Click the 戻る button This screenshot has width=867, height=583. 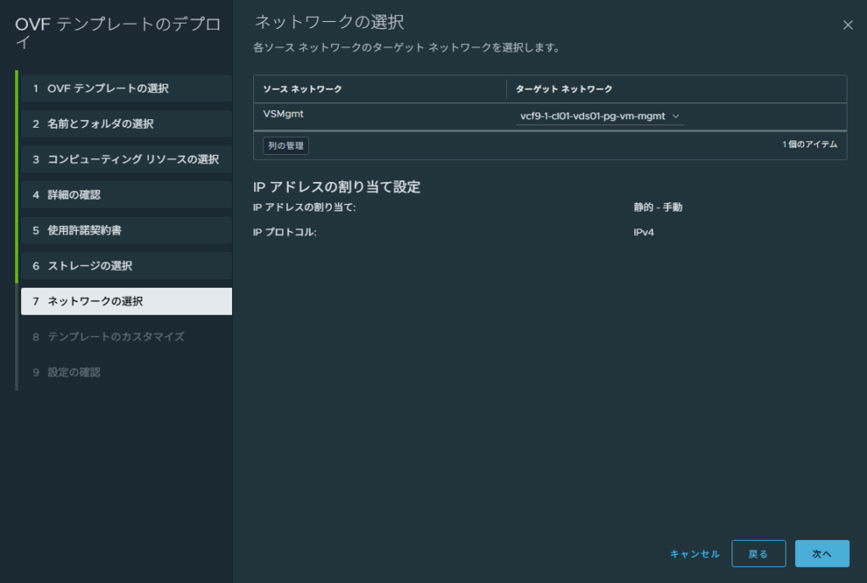click(x=758, y=553)
